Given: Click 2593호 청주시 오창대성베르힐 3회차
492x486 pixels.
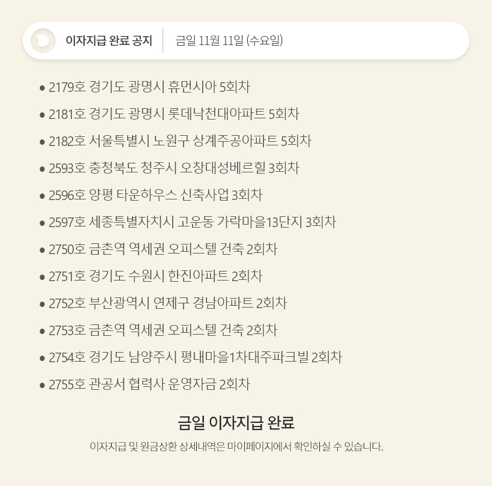Looking at the screenshot, I should (x=173, y=168).
